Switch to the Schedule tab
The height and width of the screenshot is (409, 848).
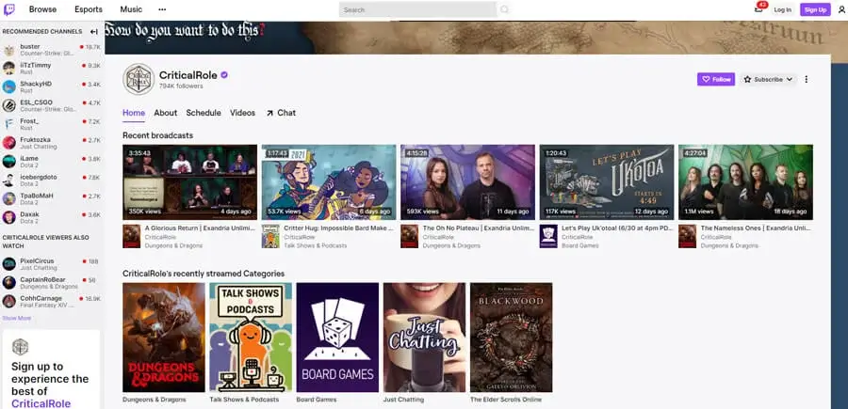[204, 113]
